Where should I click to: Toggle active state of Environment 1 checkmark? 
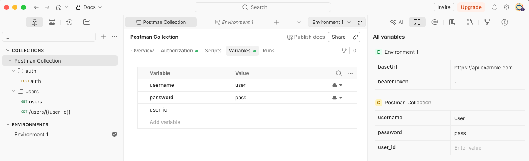(x=115, y=134)
